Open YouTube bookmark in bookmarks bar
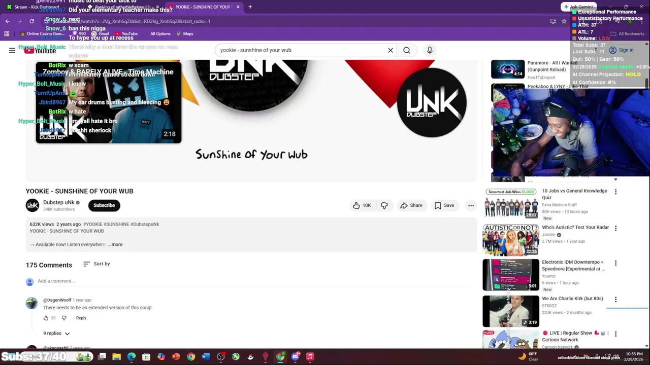The height and width of the screenshot is (365, 650). coord(126,34)
